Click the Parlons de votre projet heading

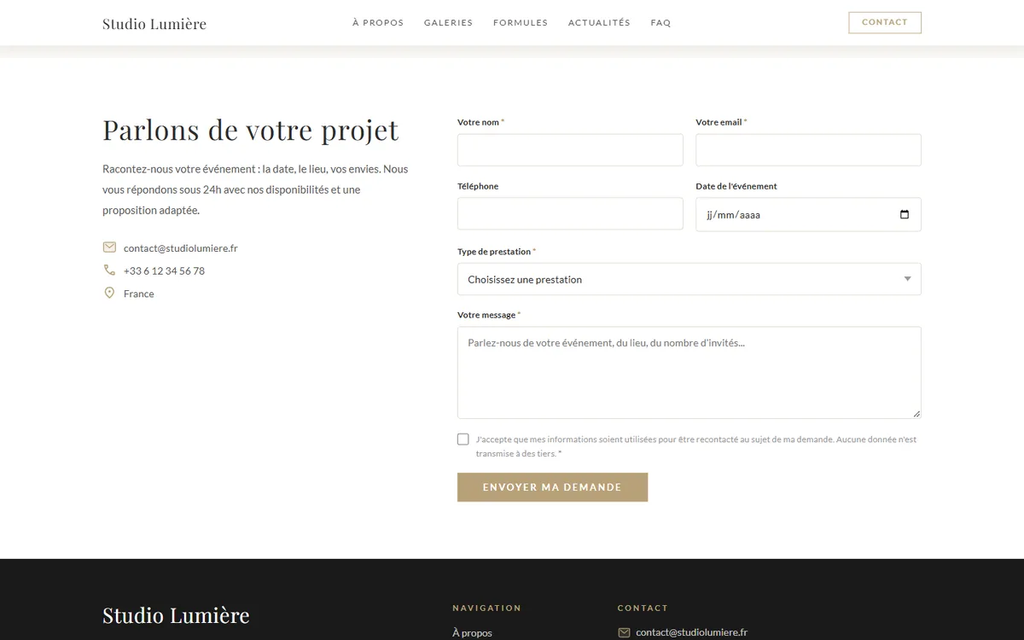(x=251, y=130)
